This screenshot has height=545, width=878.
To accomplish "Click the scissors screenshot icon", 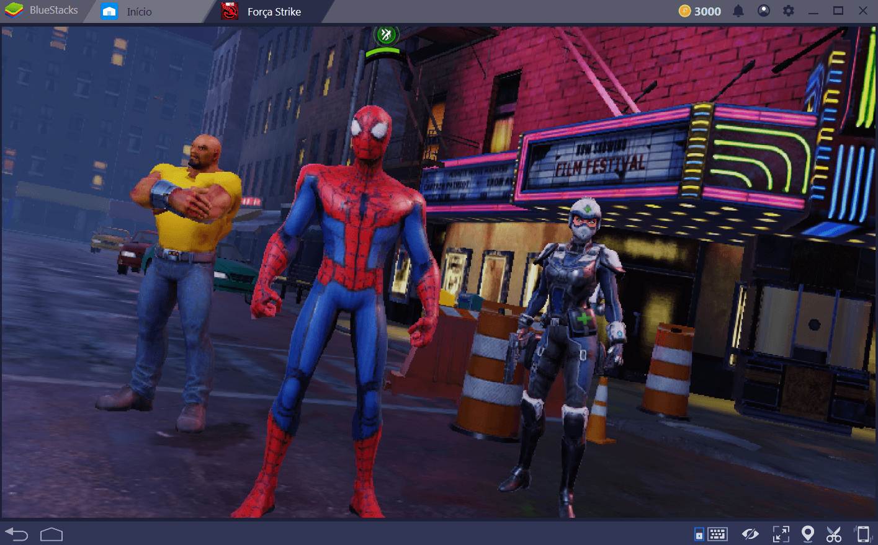I will 834,534.
